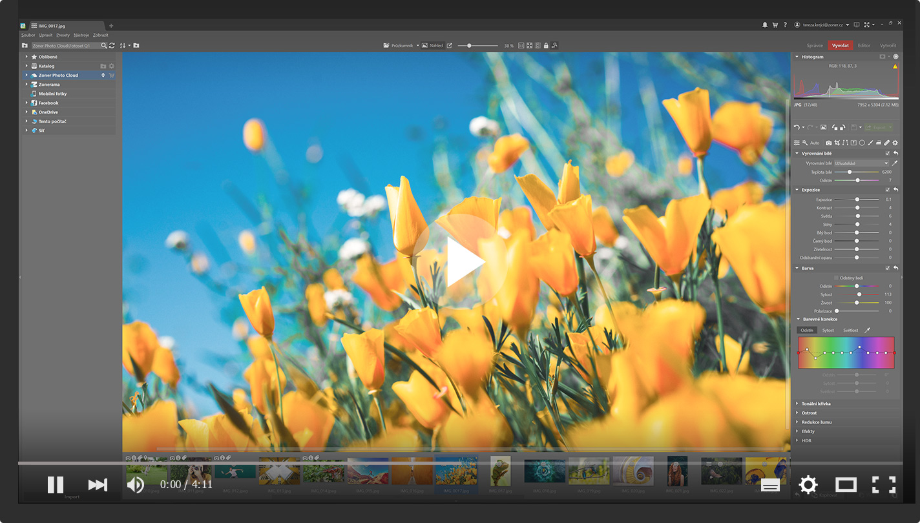This screenshot has width=920, height=523.
Task: Open Katalog settings gear icon
Action: (111, 66)
